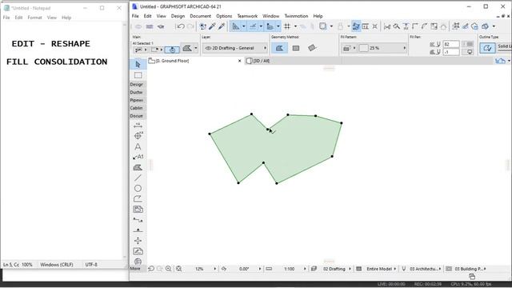512x288 pixels.
Task: Select rotated rectangle geometry method
Action: [x=312, y=48]
